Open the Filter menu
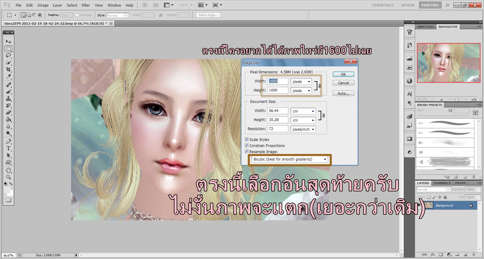This screenshot has width=484, height=259. [x=86, y=5]
